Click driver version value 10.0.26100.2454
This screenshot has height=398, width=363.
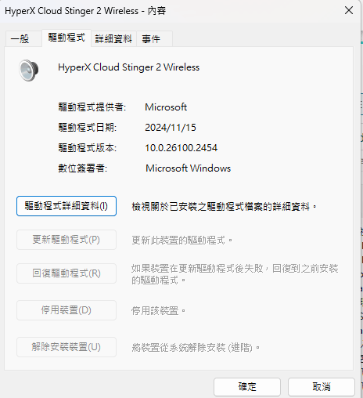(181, 148)
